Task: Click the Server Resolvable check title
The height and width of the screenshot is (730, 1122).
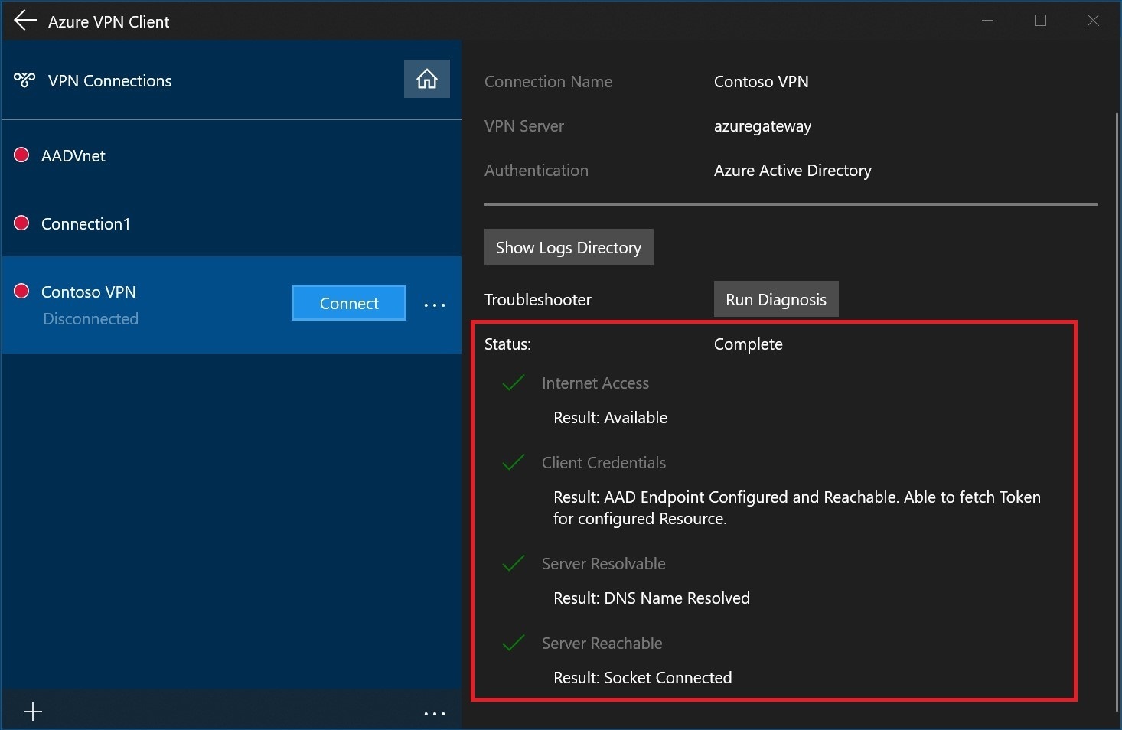Action: pos(603,563)
